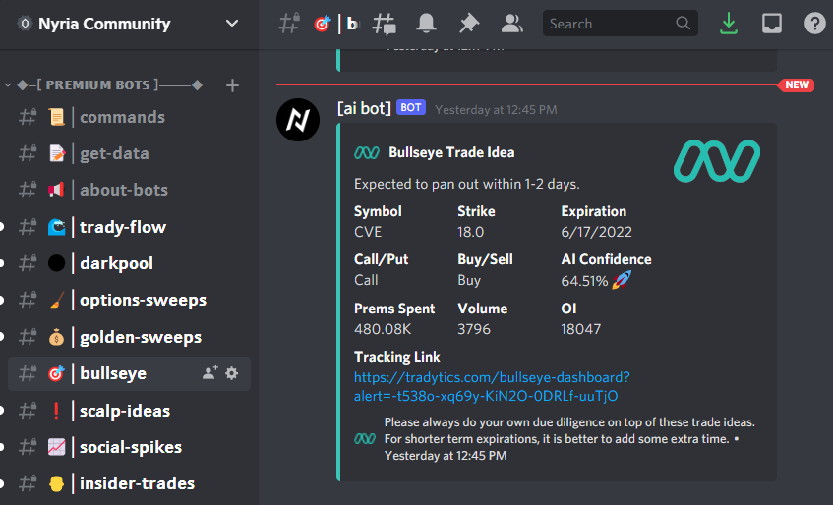Viewport: 833px width, 505px height.
Task: Open the about-bots channel
Action: 129,190
